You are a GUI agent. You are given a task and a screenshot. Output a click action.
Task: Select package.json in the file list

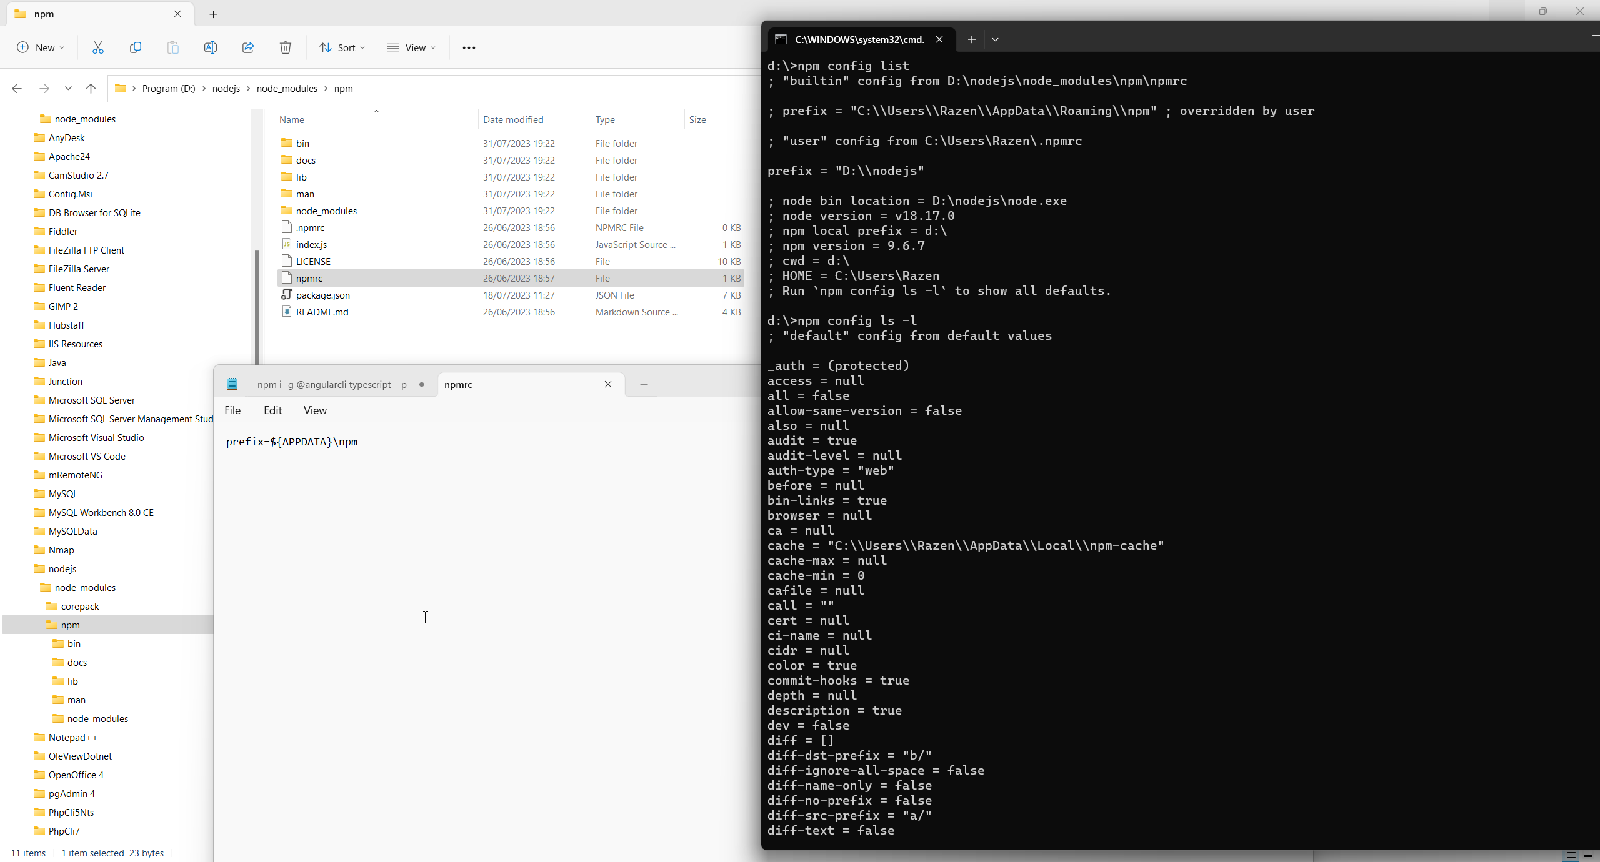click(322, 295)
